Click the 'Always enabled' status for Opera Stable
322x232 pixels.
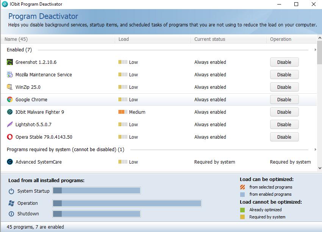point(210,137)
